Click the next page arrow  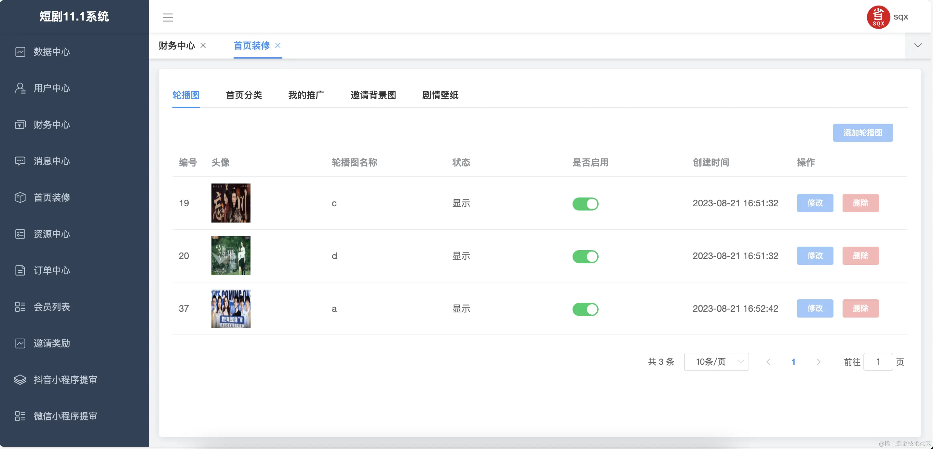point(818,362)
